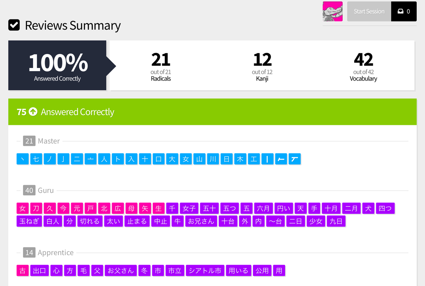Click the 42 Vocabulary count
The height and width of the screenshot is (286, 425).
pyautogui.click(x=363, y=66)
